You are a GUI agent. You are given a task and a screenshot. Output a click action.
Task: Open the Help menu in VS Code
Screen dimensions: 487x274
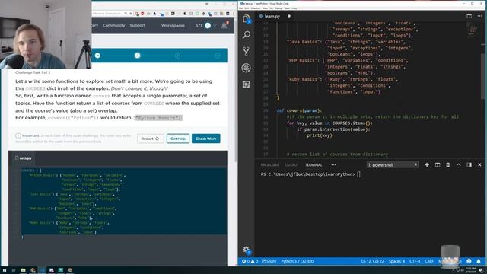[x=294, y=8]
